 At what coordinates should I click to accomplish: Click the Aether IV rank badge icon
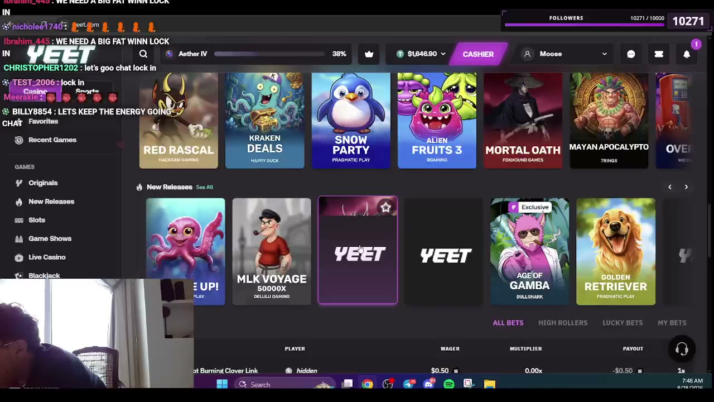point(170,54)
